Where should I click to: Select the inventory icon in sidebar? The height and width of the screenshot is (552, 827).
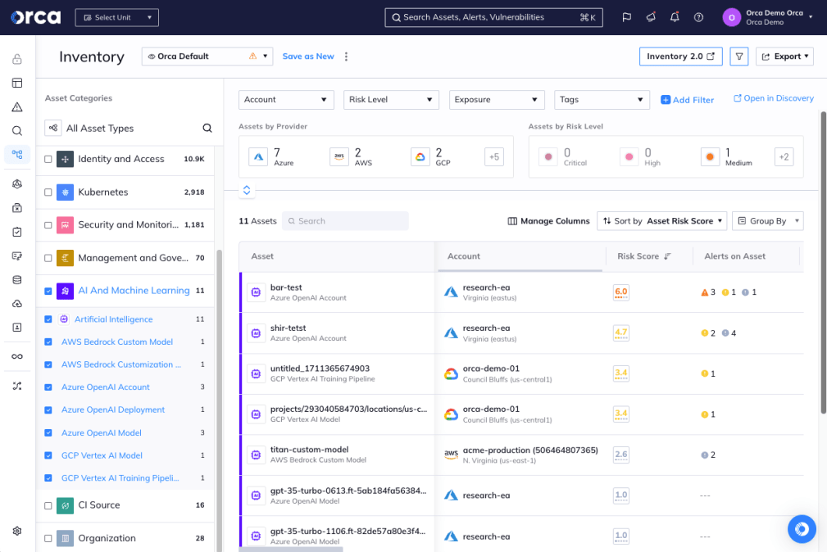[x=17, y=155]
